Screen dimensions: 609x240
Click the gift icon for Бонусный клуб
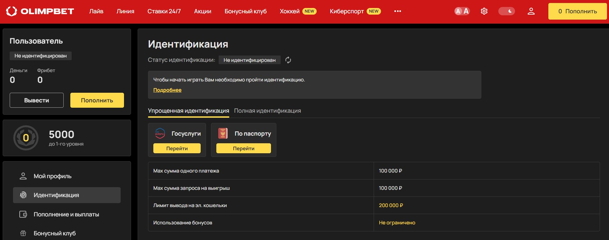coord(23,233)
